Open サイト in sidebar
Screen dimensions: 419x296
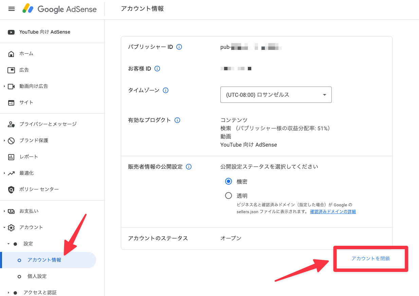[26, 103]
